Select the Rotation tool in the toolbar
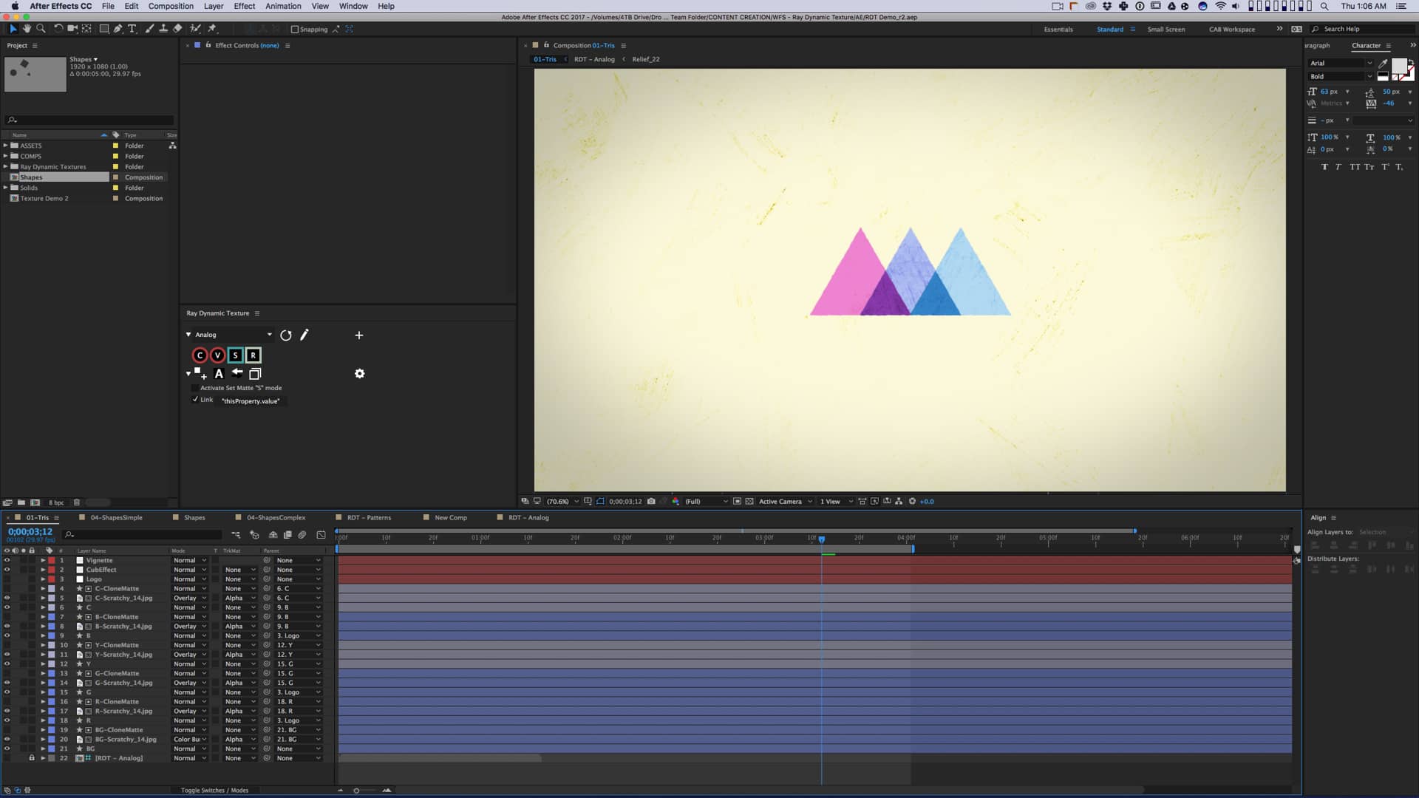The image size is (1419, 798). [x=58, y=30]
